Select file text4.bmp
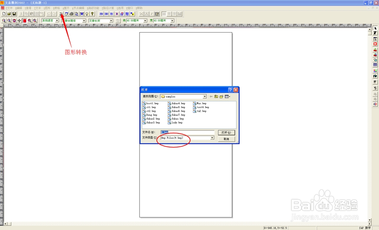This screenshot has width=379, height=230. pyautogui.click(x=201, y=107)
